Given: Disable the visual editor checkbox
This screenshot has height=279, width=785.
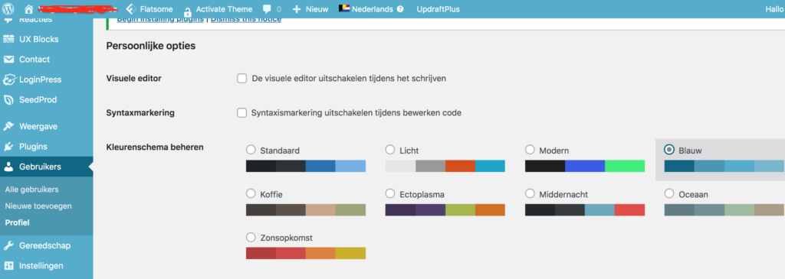Looking at the screenshot, I should coord(241,79).
